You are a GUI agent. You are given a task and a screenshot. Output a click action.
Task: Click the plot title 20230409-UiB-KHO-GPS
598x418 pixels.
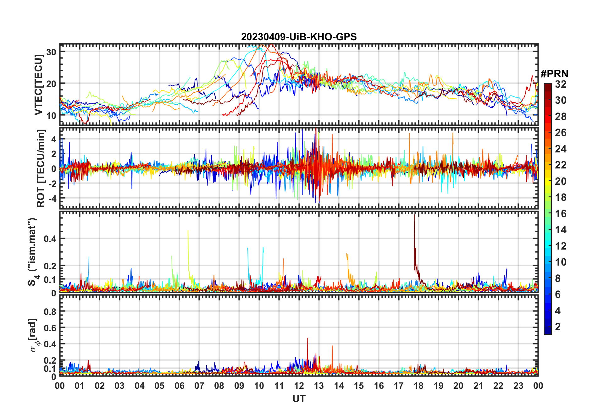(x=299, y=37)
